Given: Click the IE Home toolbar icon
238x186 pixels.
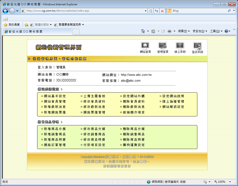Looking at the screenshot, I should click(143, 31).
